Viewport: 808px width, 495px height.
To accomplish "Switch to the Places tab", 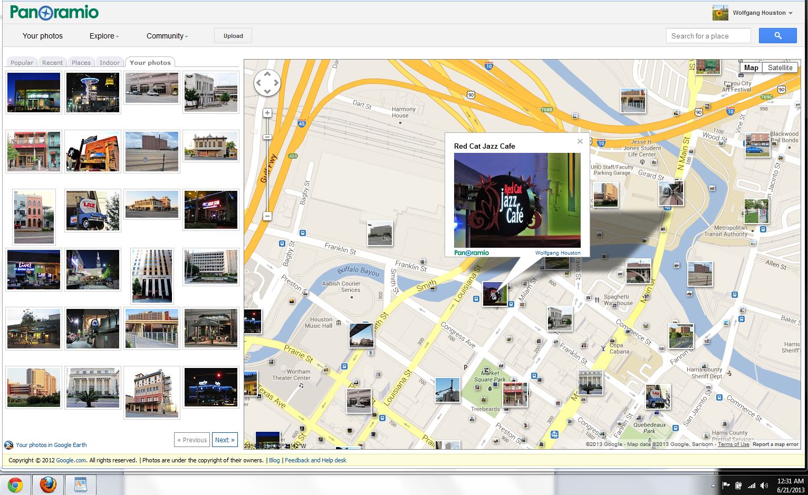I will click(x=81, y=62).
